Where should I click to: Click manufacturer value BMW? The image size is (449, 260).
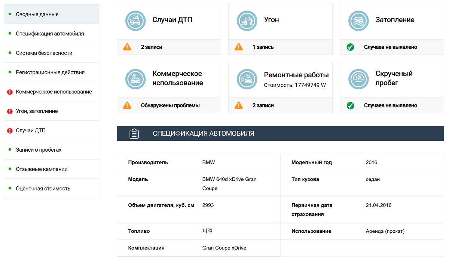tap(208, 162)
